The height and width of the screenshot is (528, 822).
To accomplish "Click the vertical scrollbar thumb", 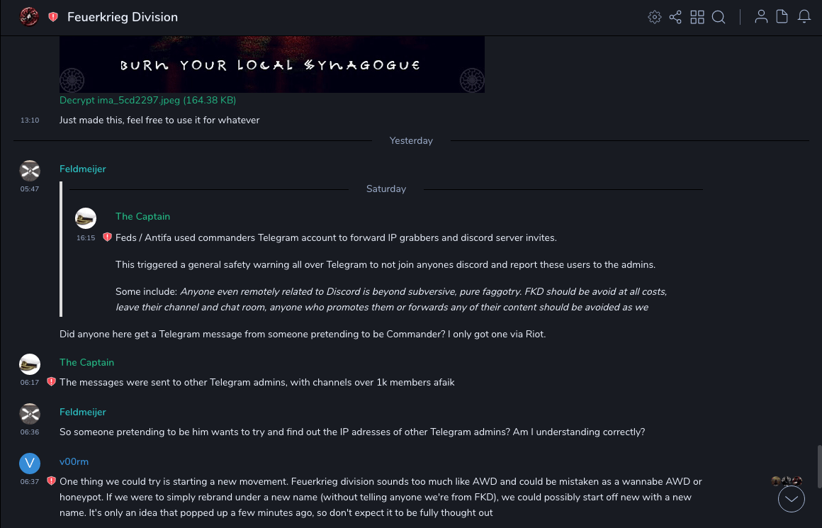I will point(818,468).
